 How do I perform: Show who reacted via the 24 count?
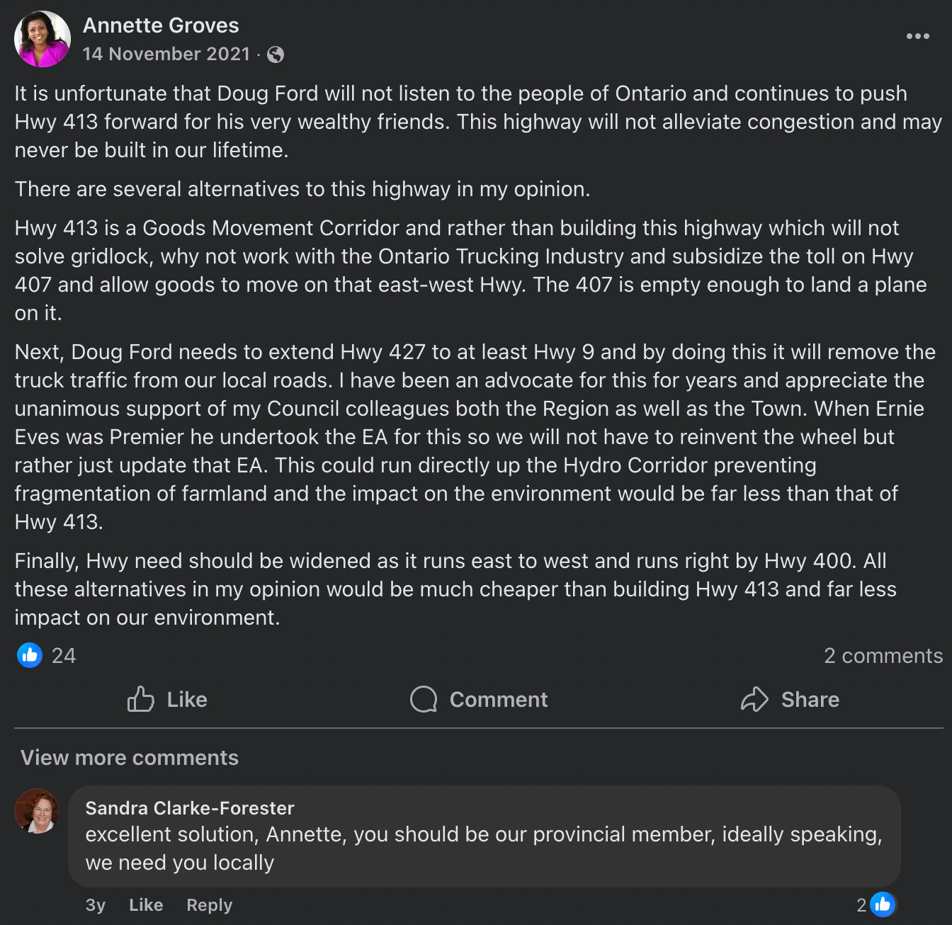point(64,656)
